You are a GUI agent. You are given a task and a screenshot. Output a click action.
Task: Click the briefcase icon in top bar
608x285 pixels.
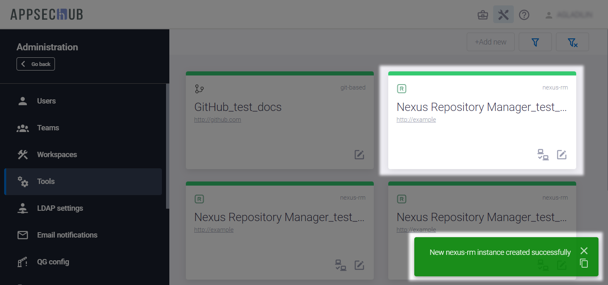482,15
